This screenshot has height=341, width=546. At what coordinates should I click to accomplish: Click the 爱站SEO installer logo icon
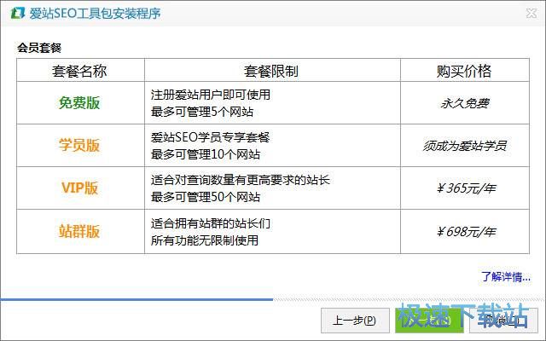[17, 13]
